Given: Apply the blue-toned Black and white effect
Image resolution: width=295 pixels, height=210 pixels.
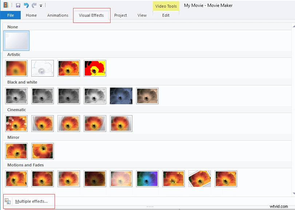Looking at the screenshot, I should 121,96.
